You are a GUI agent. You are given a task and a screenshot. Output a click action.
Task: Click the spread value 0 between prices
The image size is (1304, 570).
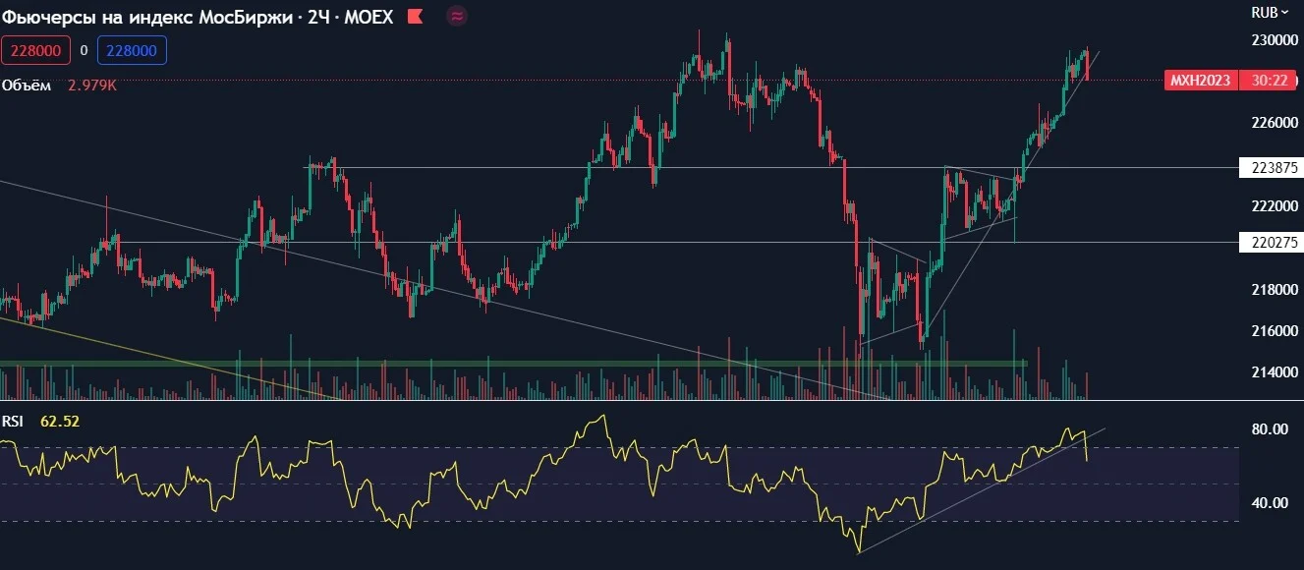point(84,50)
